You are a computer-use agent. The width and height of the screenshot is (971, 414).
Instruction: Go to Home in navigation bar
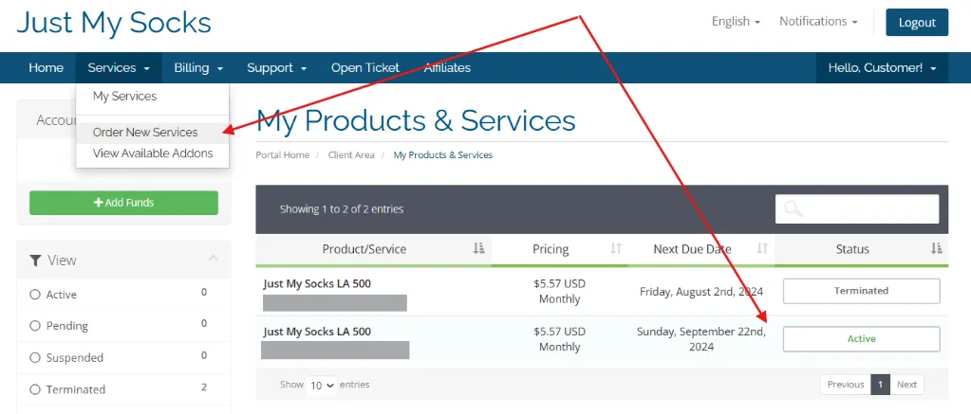[x=46, y=68]
